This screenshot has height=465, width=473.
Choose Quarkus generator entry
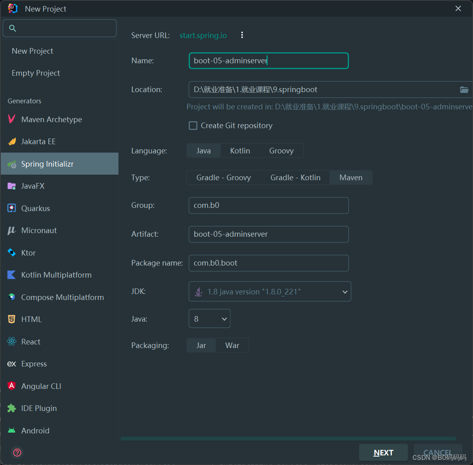pyautogui.click(x=60, y=208)
